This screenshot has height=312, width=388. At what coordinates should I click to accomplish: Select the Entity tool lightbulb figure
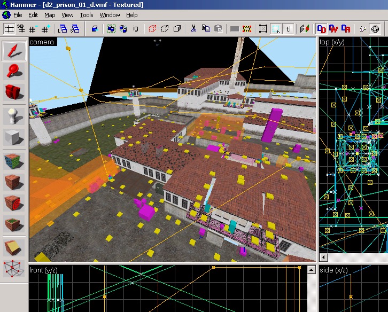14,116
